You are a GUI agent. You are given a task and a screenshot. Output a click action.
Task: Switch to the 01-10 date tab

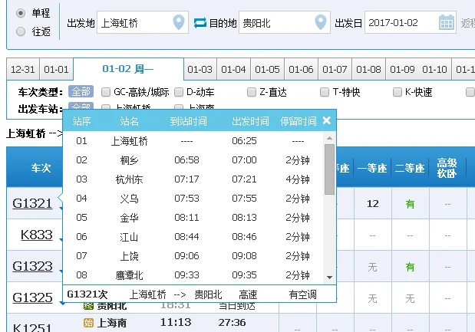click(x=434, y=70)
